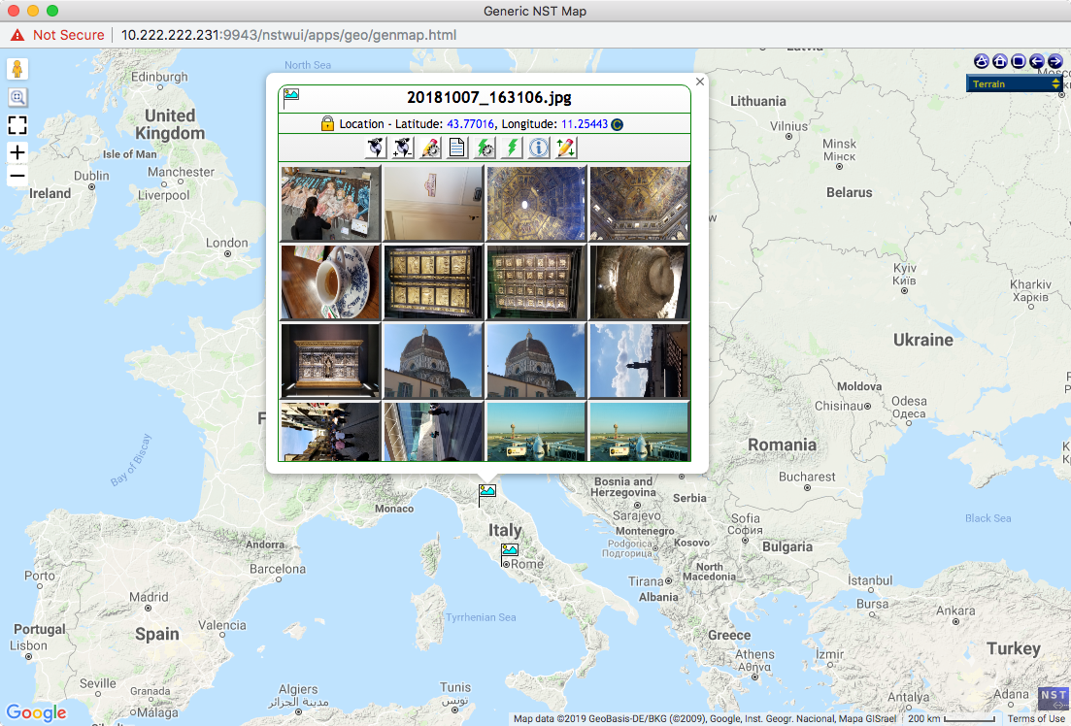Screen dimensions: 1071x726
Task: Open the golden altar display thumbnail
Action: click(330, 361)
